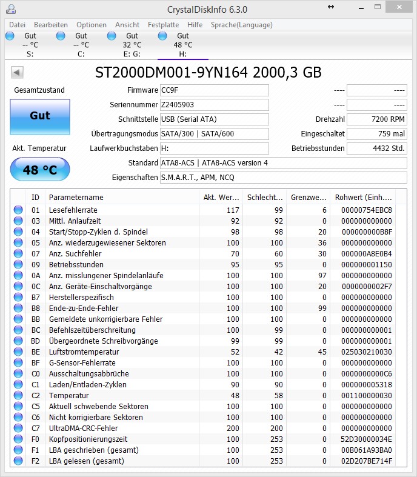Click the Standard field ATA8-ACS version 4
This screenshot has height=477, width=417.
coord(284,163)
